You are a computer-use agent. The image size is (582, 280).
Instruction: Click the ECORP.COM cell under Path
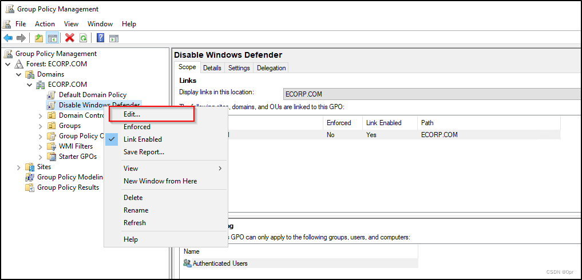[440, 135]
